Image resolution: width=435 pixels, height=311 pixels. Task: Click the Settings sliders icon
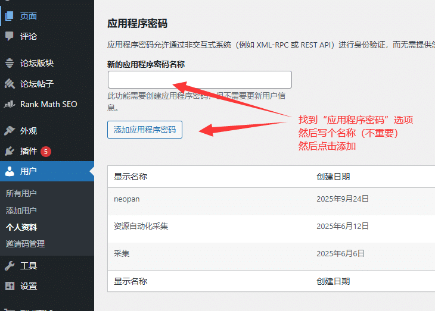pos(10,286)
